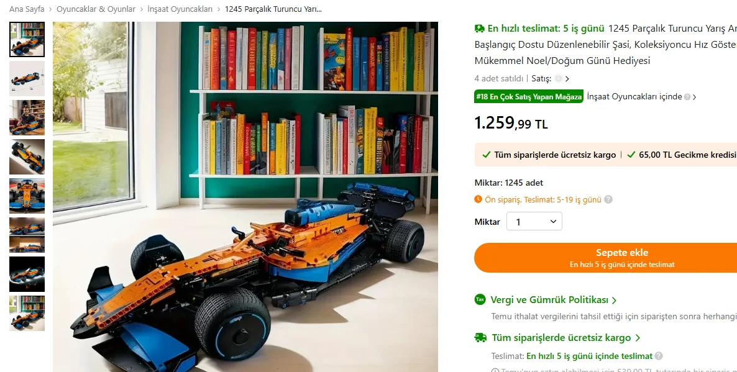Select thumbnail showing front view of car
This screenshot has height=372, width=737.
(x=27, y=196)
